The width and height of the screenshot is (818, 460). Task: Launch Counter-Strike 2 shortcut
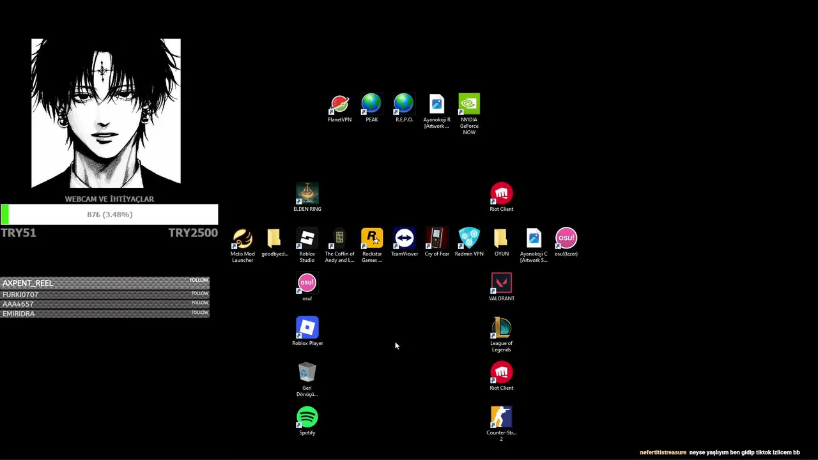502,424
